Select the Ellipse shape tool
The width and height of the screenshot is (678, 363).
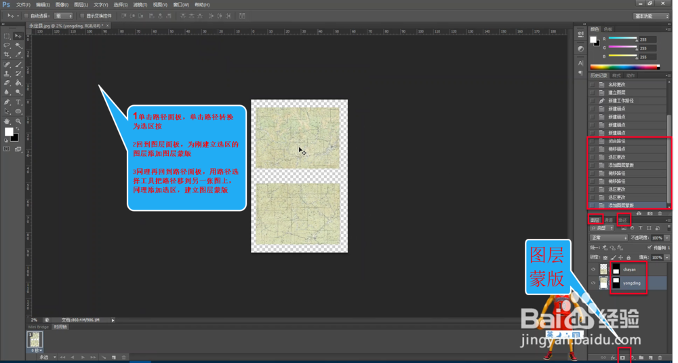tap(18, 112)
